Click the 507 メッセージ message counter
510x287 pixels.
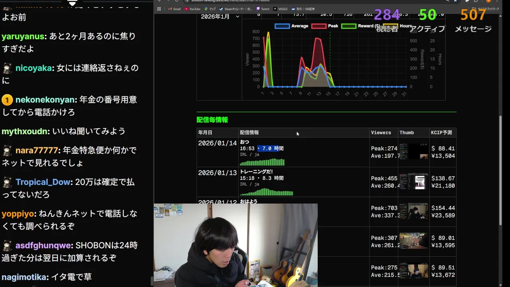(473, 21)
